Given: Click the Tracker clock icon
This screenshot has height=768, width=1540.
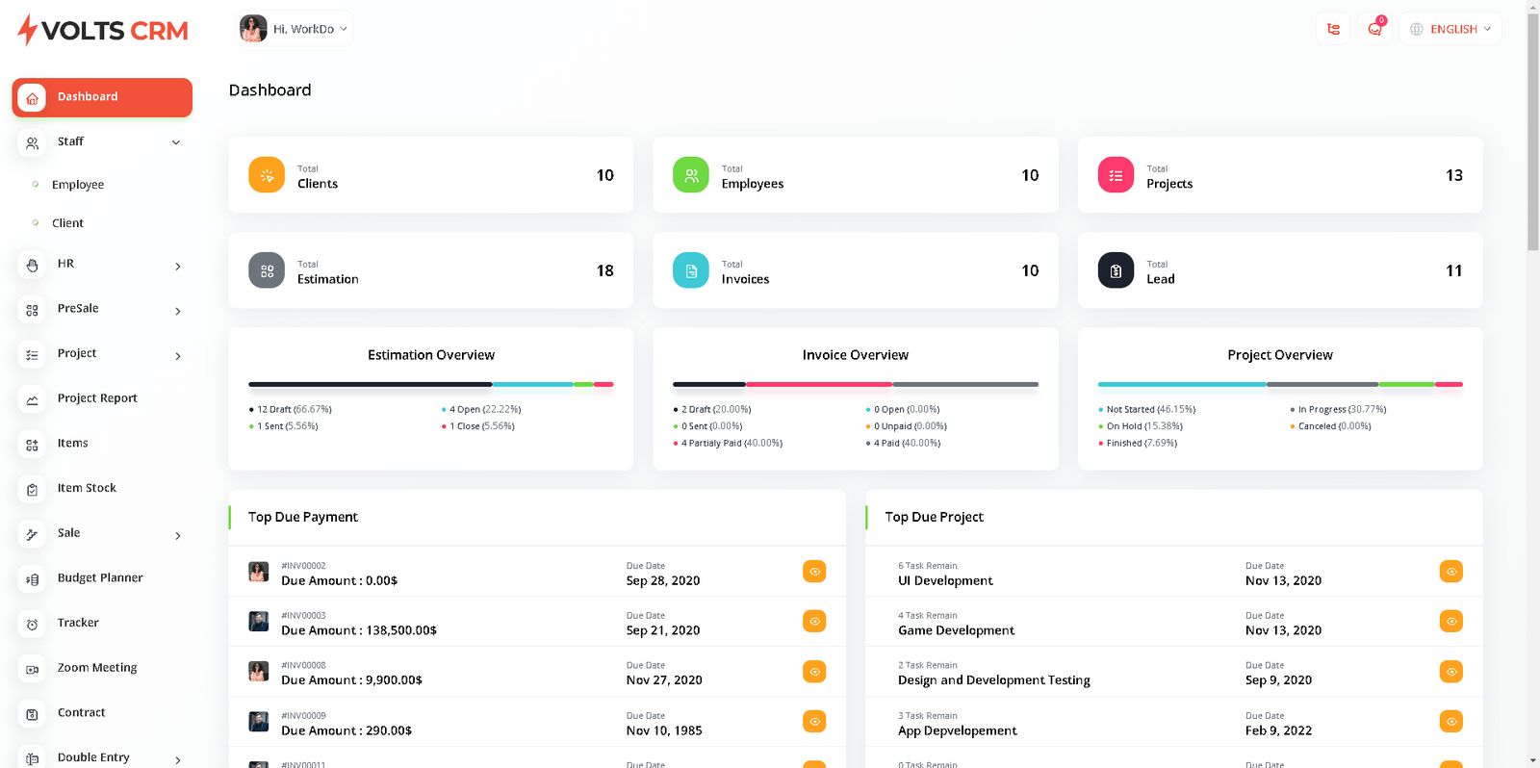Looking at the screenshot, I should pyautogui.click(x=32, y=624).
